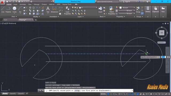Select the Polyline tool
This screenshot has width=171, height=96.
click(8, 10)
